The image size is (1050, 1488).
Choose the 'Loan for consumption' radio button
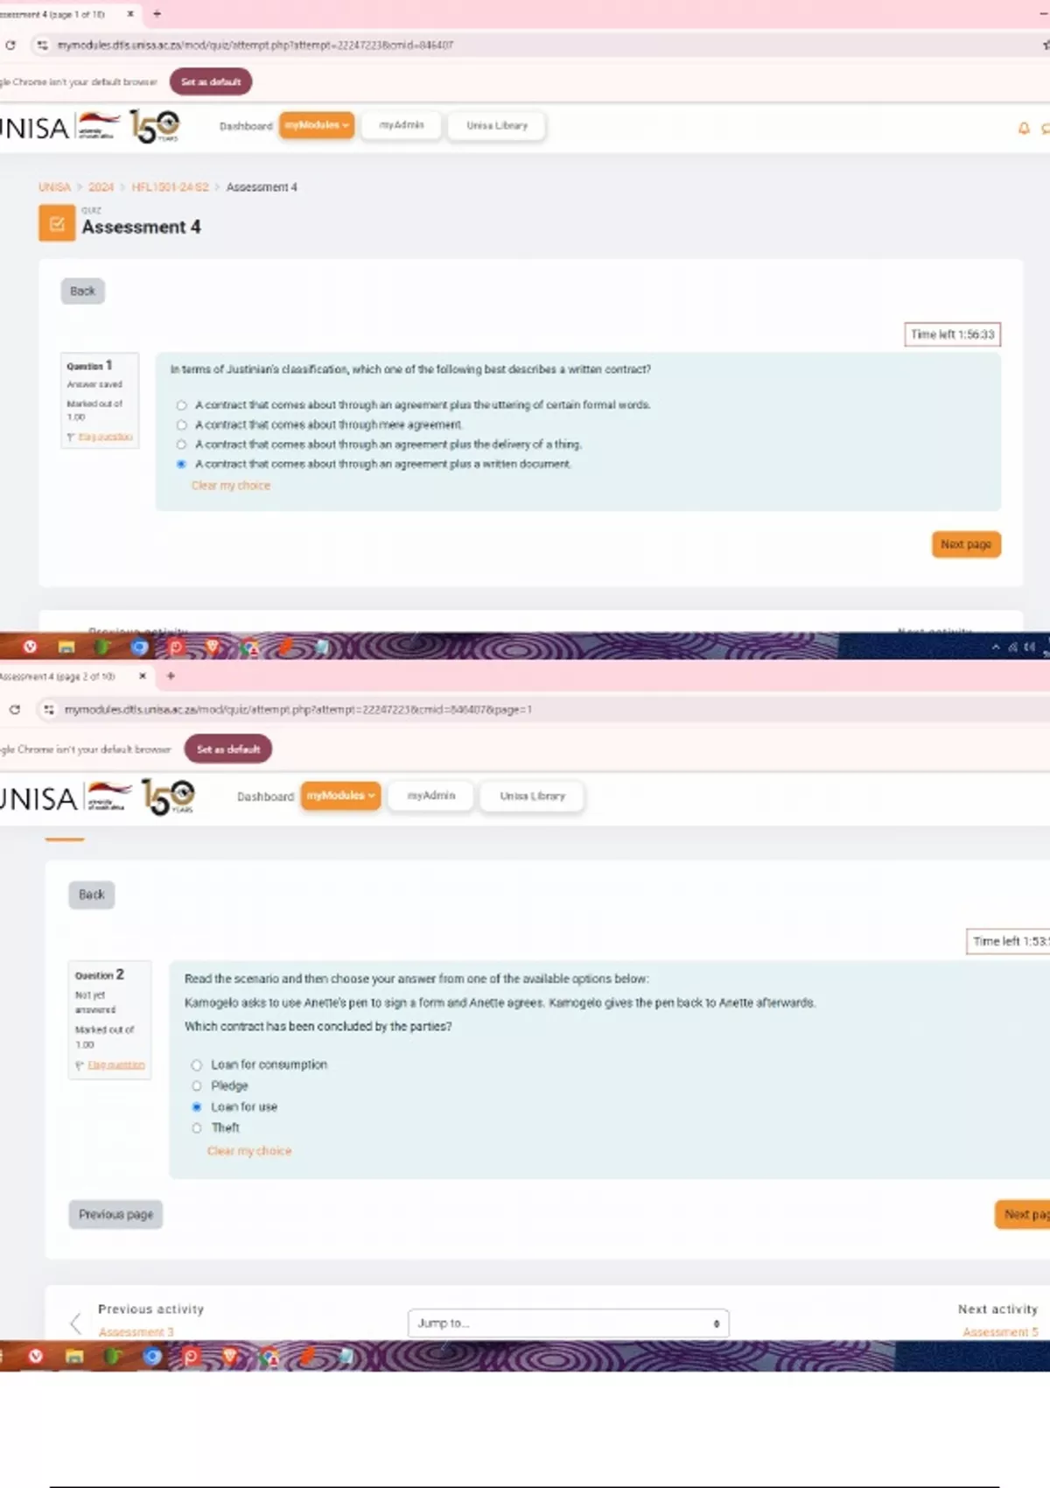tap(197, 1065)
